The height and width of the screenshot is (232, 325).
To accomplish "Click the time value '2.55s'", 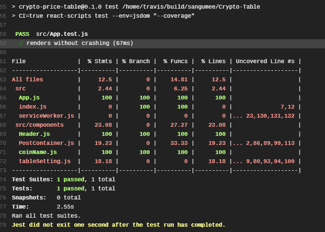I will (65, 207).
